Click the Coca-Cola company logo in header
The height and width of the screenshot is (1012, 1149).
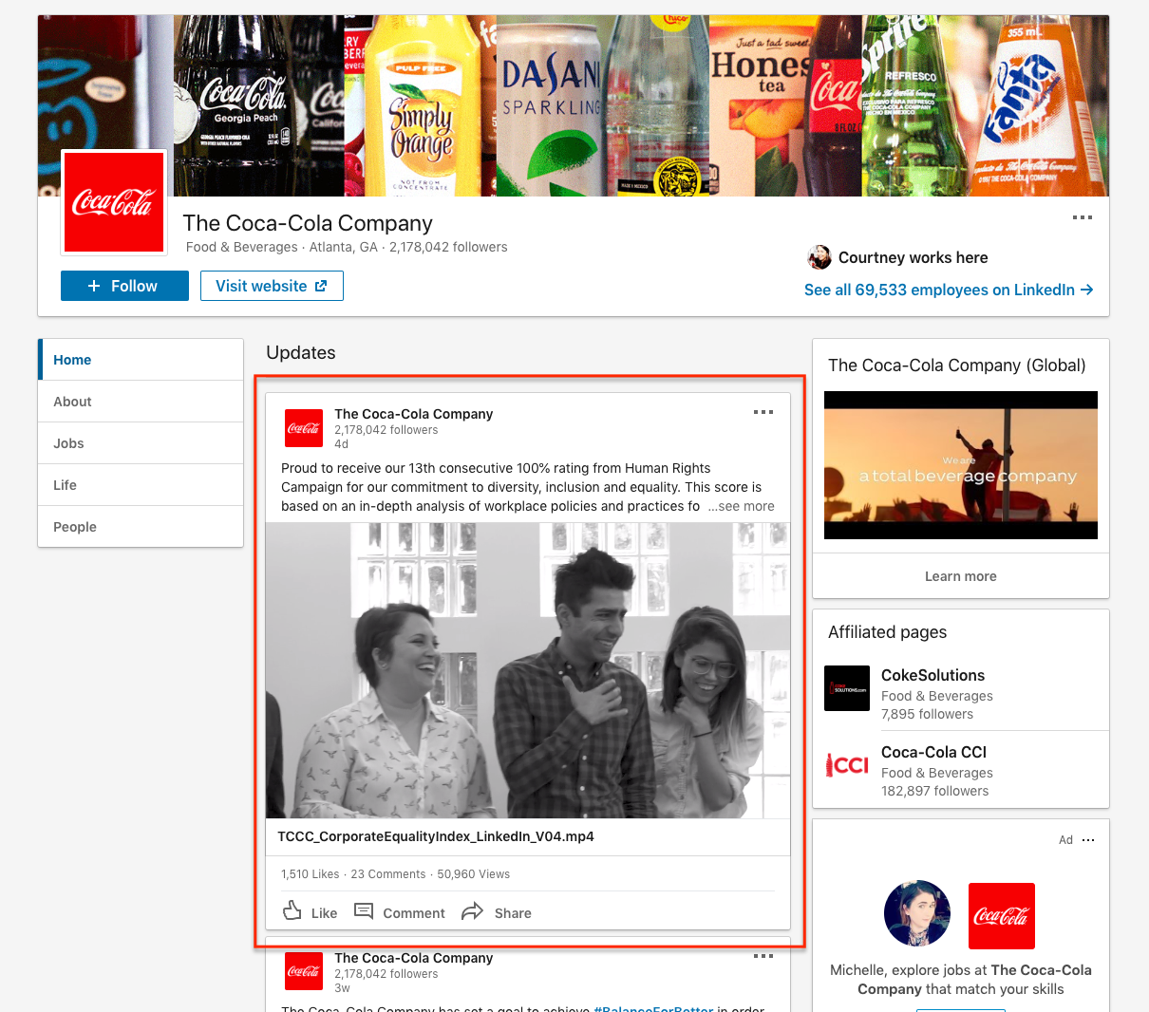[x=114, y=202]
